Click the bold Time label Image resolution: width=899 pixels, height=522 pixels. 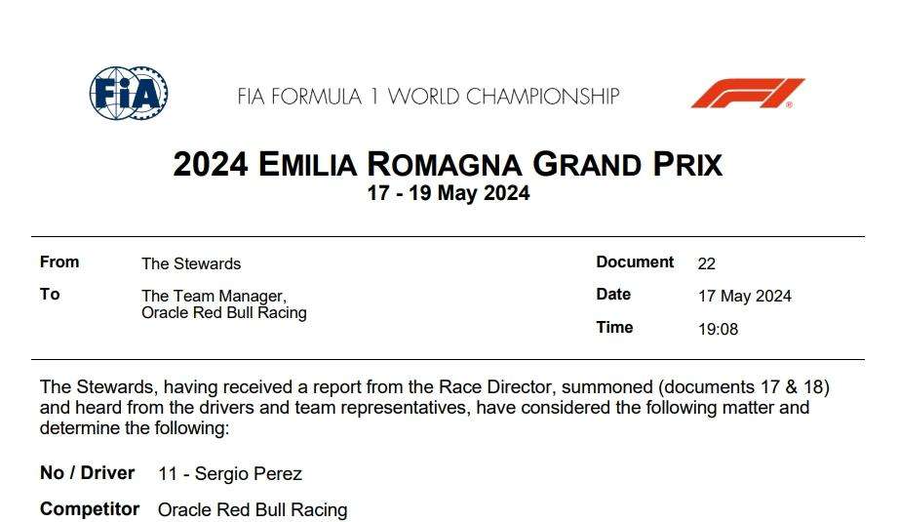[614, 328]
